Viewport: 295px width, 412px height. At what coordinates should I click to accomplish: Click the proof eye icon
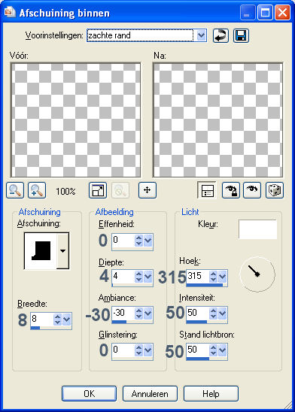(x=252, y=190)
